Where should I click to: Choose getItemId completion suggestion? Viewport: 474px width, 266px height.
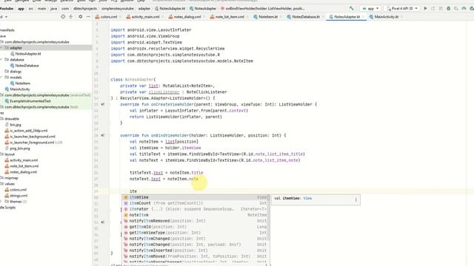pos(195,227)
